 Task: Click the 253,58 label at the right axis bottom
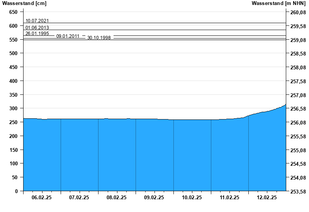tap(297, 192)
